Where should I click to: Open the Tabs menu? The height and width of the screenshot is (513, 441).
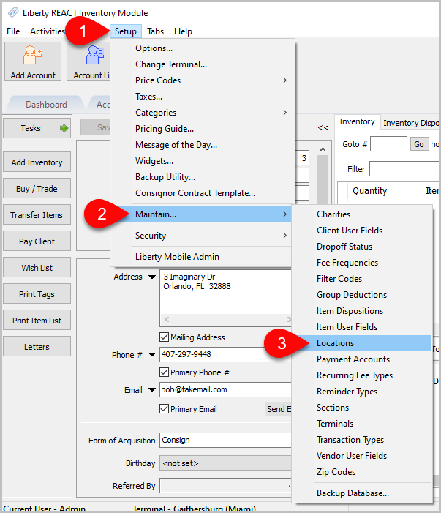click(155, 31)
